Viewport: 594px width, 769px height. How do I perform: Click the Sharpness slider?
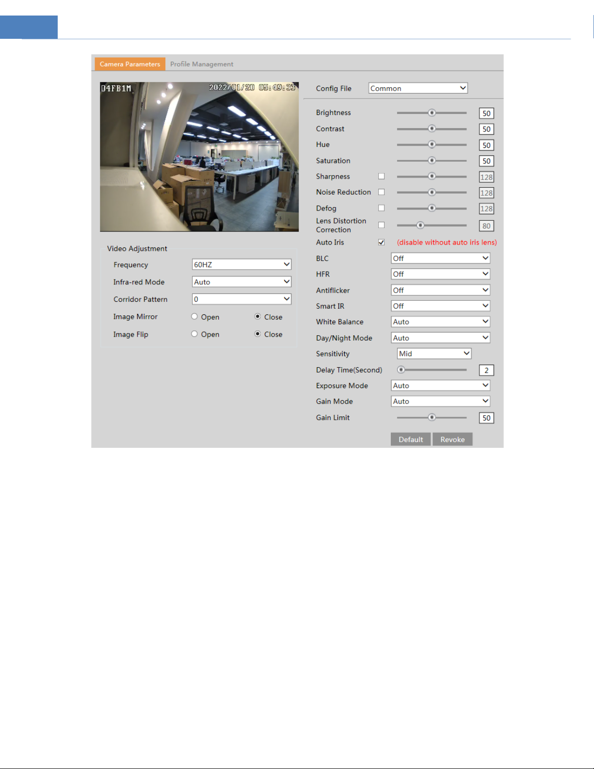click(x=432, y=176)
